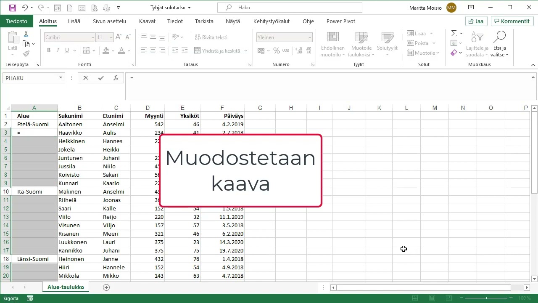Open the Leikepöytä clipboard dialog launcher
Image resolution: width=538 pixels, height=303 pixels.
point(37,65)
